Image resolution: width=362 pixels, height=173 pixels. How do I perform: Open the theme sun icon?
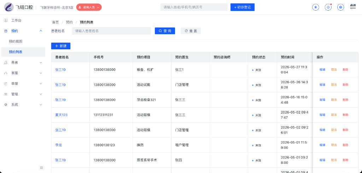(316, 7)
